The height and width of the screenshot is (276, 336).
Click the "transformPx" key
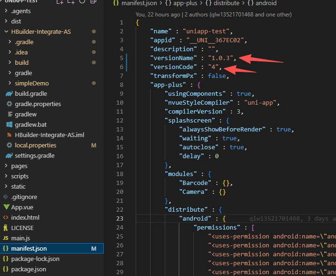[x=173, y=76]
